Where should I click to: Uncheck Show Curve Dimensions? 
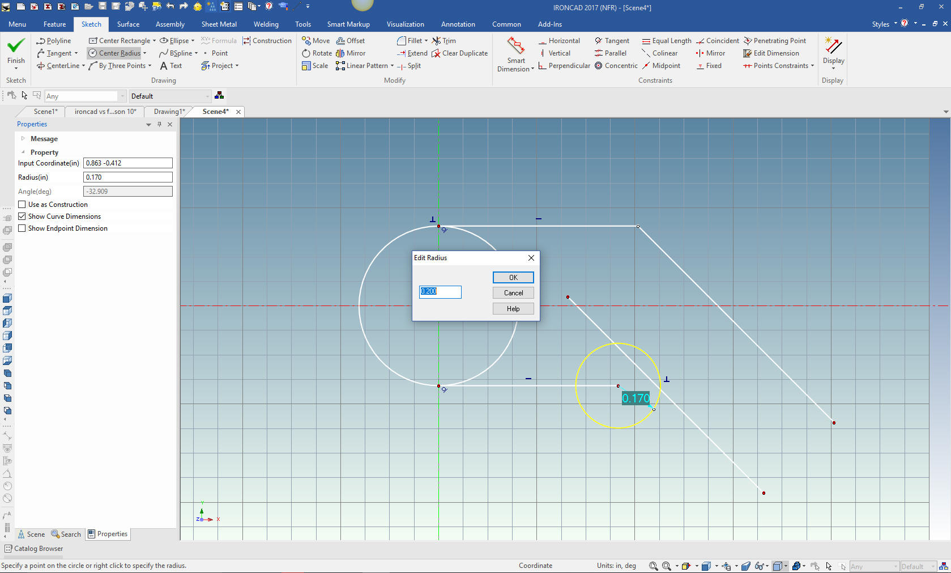22,217
